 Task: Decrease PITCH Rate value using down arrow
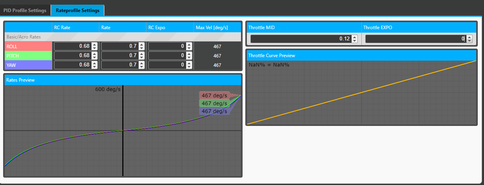click(141, 58)
